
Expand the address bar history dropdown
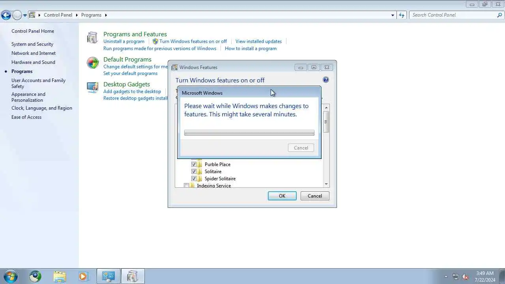tap(393, 15)
